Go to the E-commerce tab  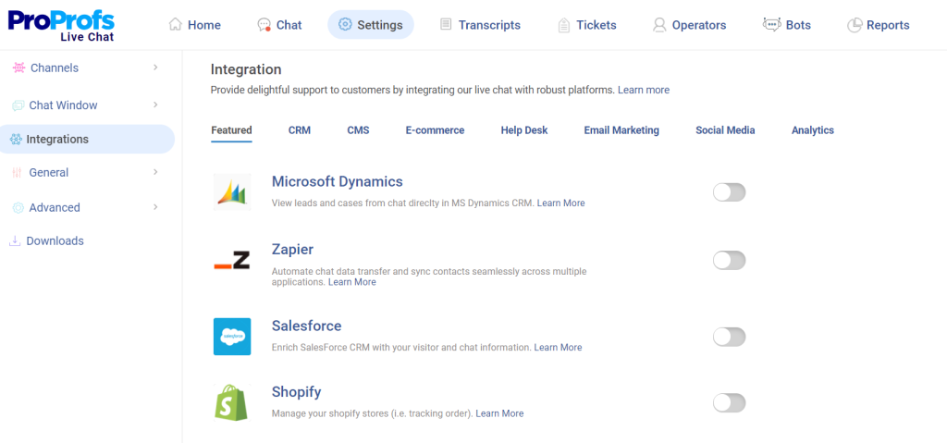click(x=435, y=129)
